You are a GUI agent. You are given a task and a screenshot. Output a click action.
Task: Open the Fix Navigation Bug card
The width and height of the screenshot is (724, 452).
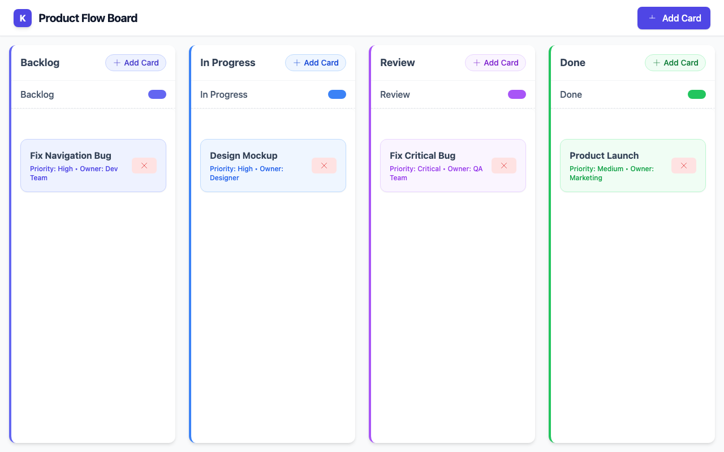[x=71, y=156]
